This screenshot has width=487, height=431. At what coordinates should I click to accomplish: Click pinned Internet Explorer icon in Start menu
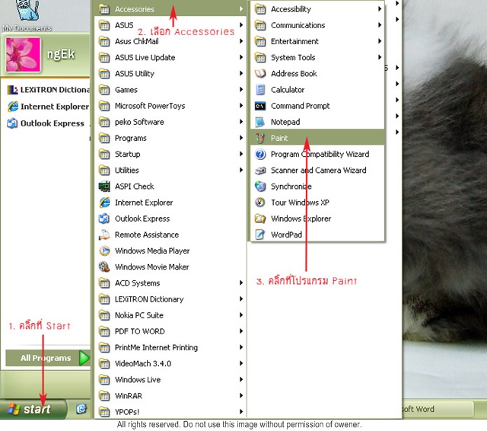tap(13, 107)
